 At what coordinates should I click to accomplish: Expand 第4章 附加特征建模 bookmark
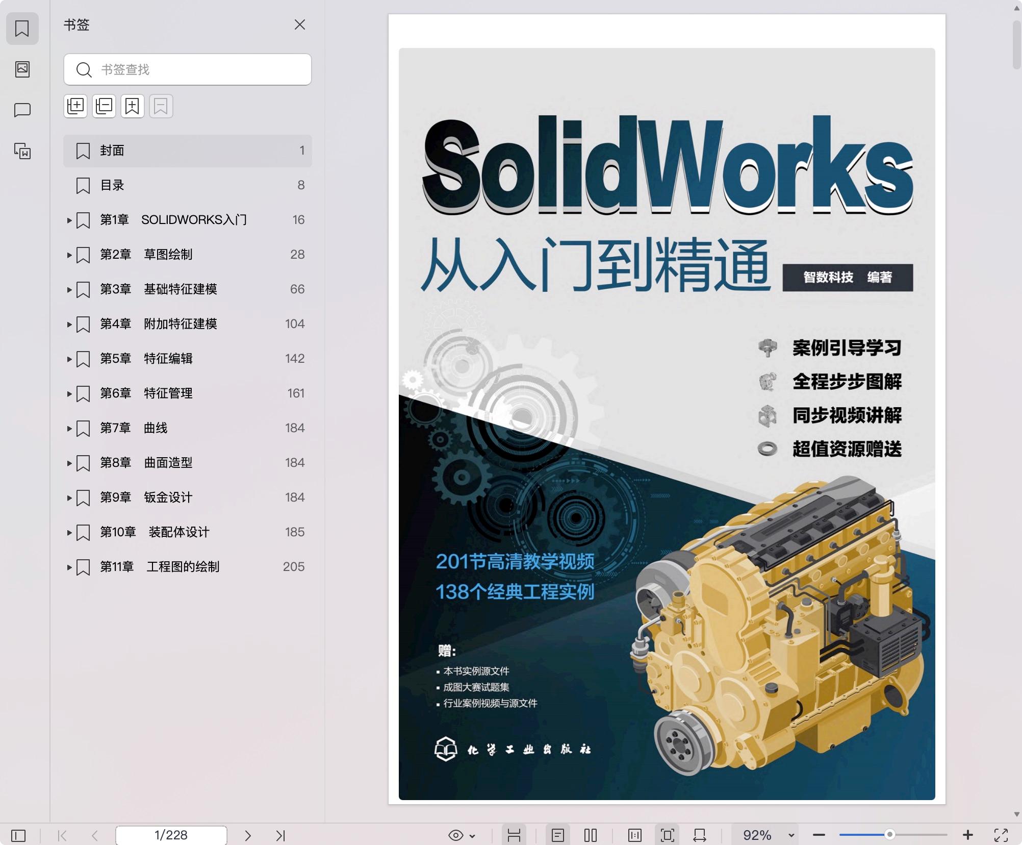(x=69, y=325)
